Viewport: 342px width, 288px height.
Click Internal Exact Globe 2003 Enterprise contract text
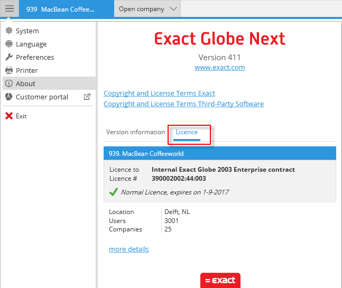tap(223, 170)
